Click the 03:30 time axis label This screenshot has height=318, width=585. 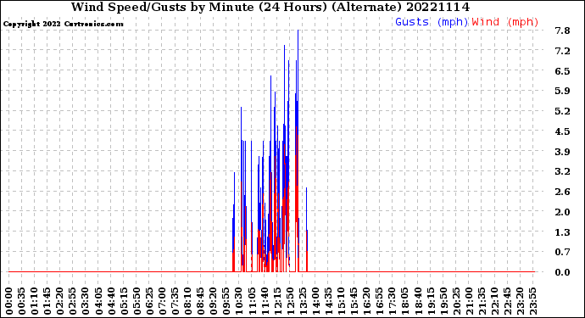86,301
